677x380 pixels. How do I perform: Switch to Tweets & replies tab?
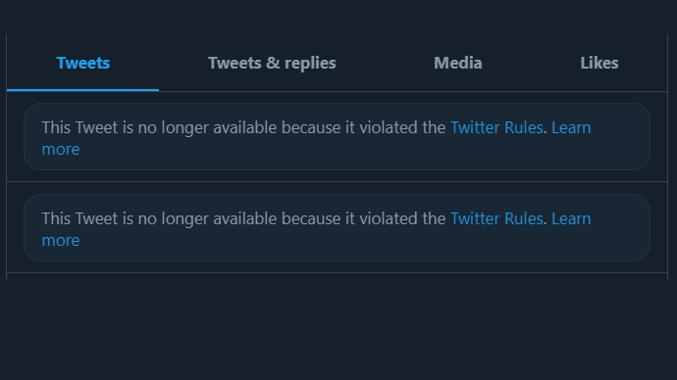point(272,63)
